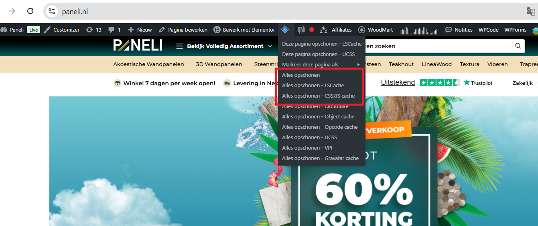Expand Markeer deze pagina als submenu
Image resolution: width=538 pixels, height=226 pixels.
[322, 64]
